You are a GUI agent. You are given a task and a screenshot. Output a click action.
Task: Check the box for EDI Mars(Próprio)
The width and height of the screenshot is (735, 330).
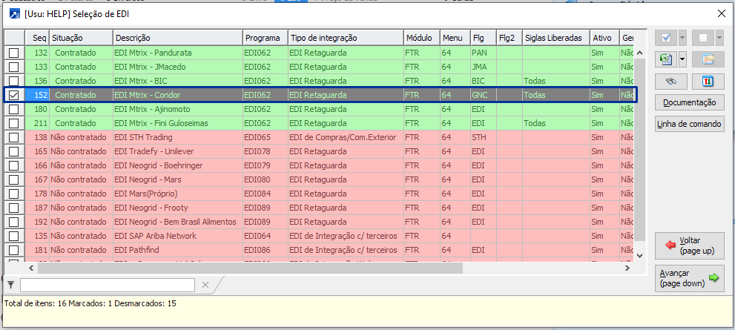coord(14,194)
